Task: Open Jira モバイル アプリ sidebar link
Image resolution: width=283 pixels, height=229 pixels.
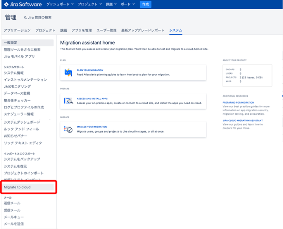Action: (x=19, y=56)
